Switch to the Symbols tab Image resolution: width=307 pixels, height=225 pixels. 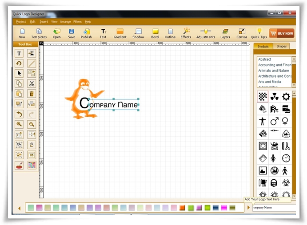pyautogui.click(x=263, y=46)
